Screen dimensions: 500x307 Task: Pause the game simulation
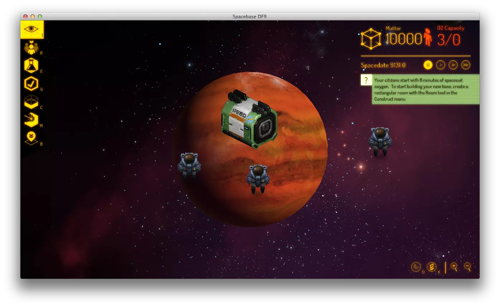[x=428, y=65]
